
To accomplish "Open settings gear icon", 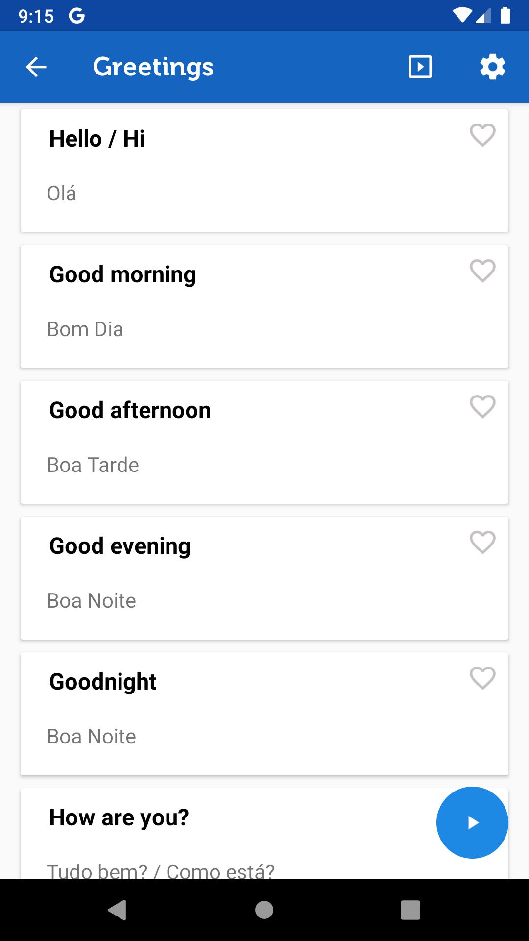I will 492,67.
